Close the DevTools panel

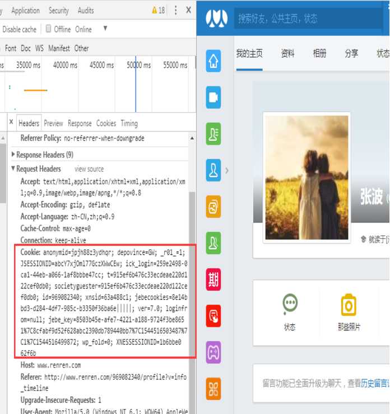(x=188, y=10)
